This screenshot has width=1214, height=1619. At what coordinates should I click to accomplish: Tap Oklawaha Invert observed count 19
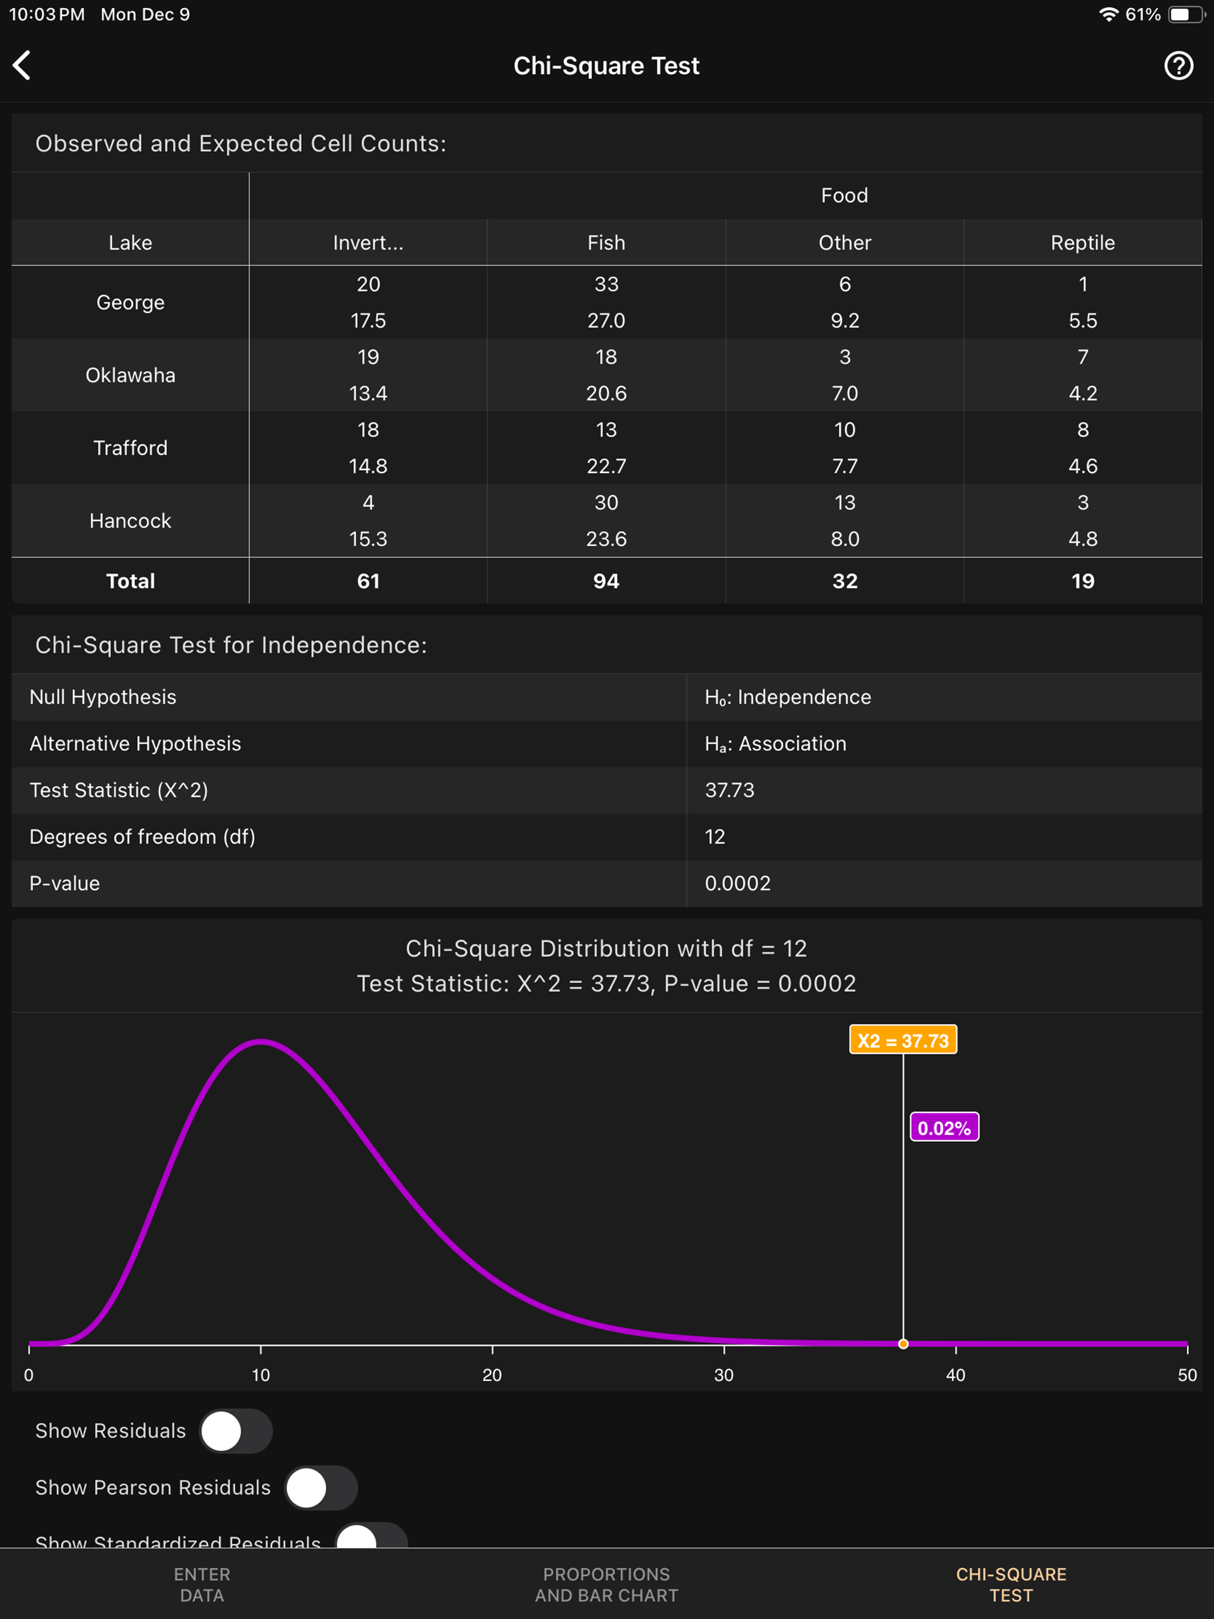tap(368, 357)
